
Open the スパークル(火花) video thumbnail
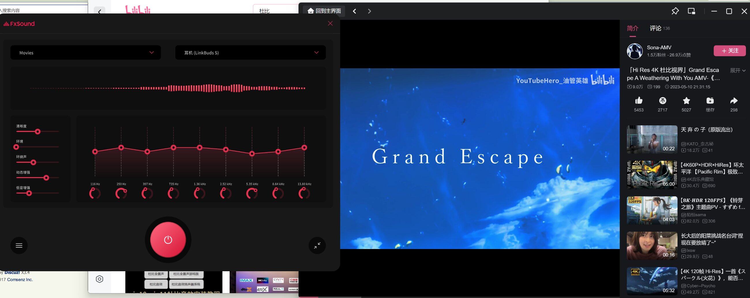[652, 281]
